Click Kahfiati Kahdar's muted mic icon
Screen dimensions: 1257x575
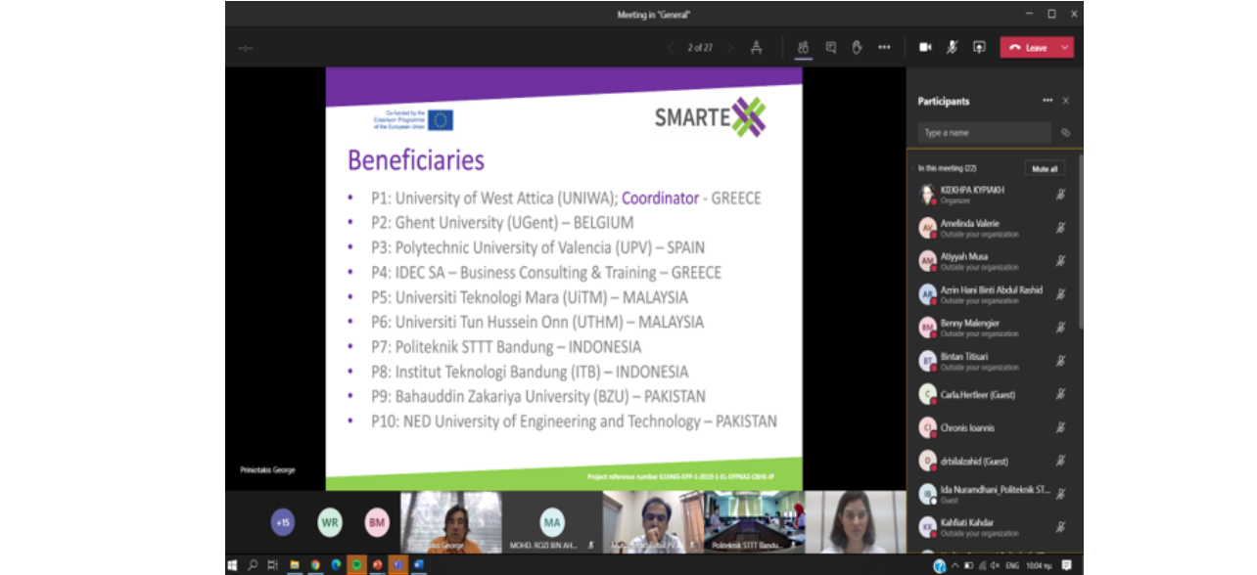[1060, 527]
